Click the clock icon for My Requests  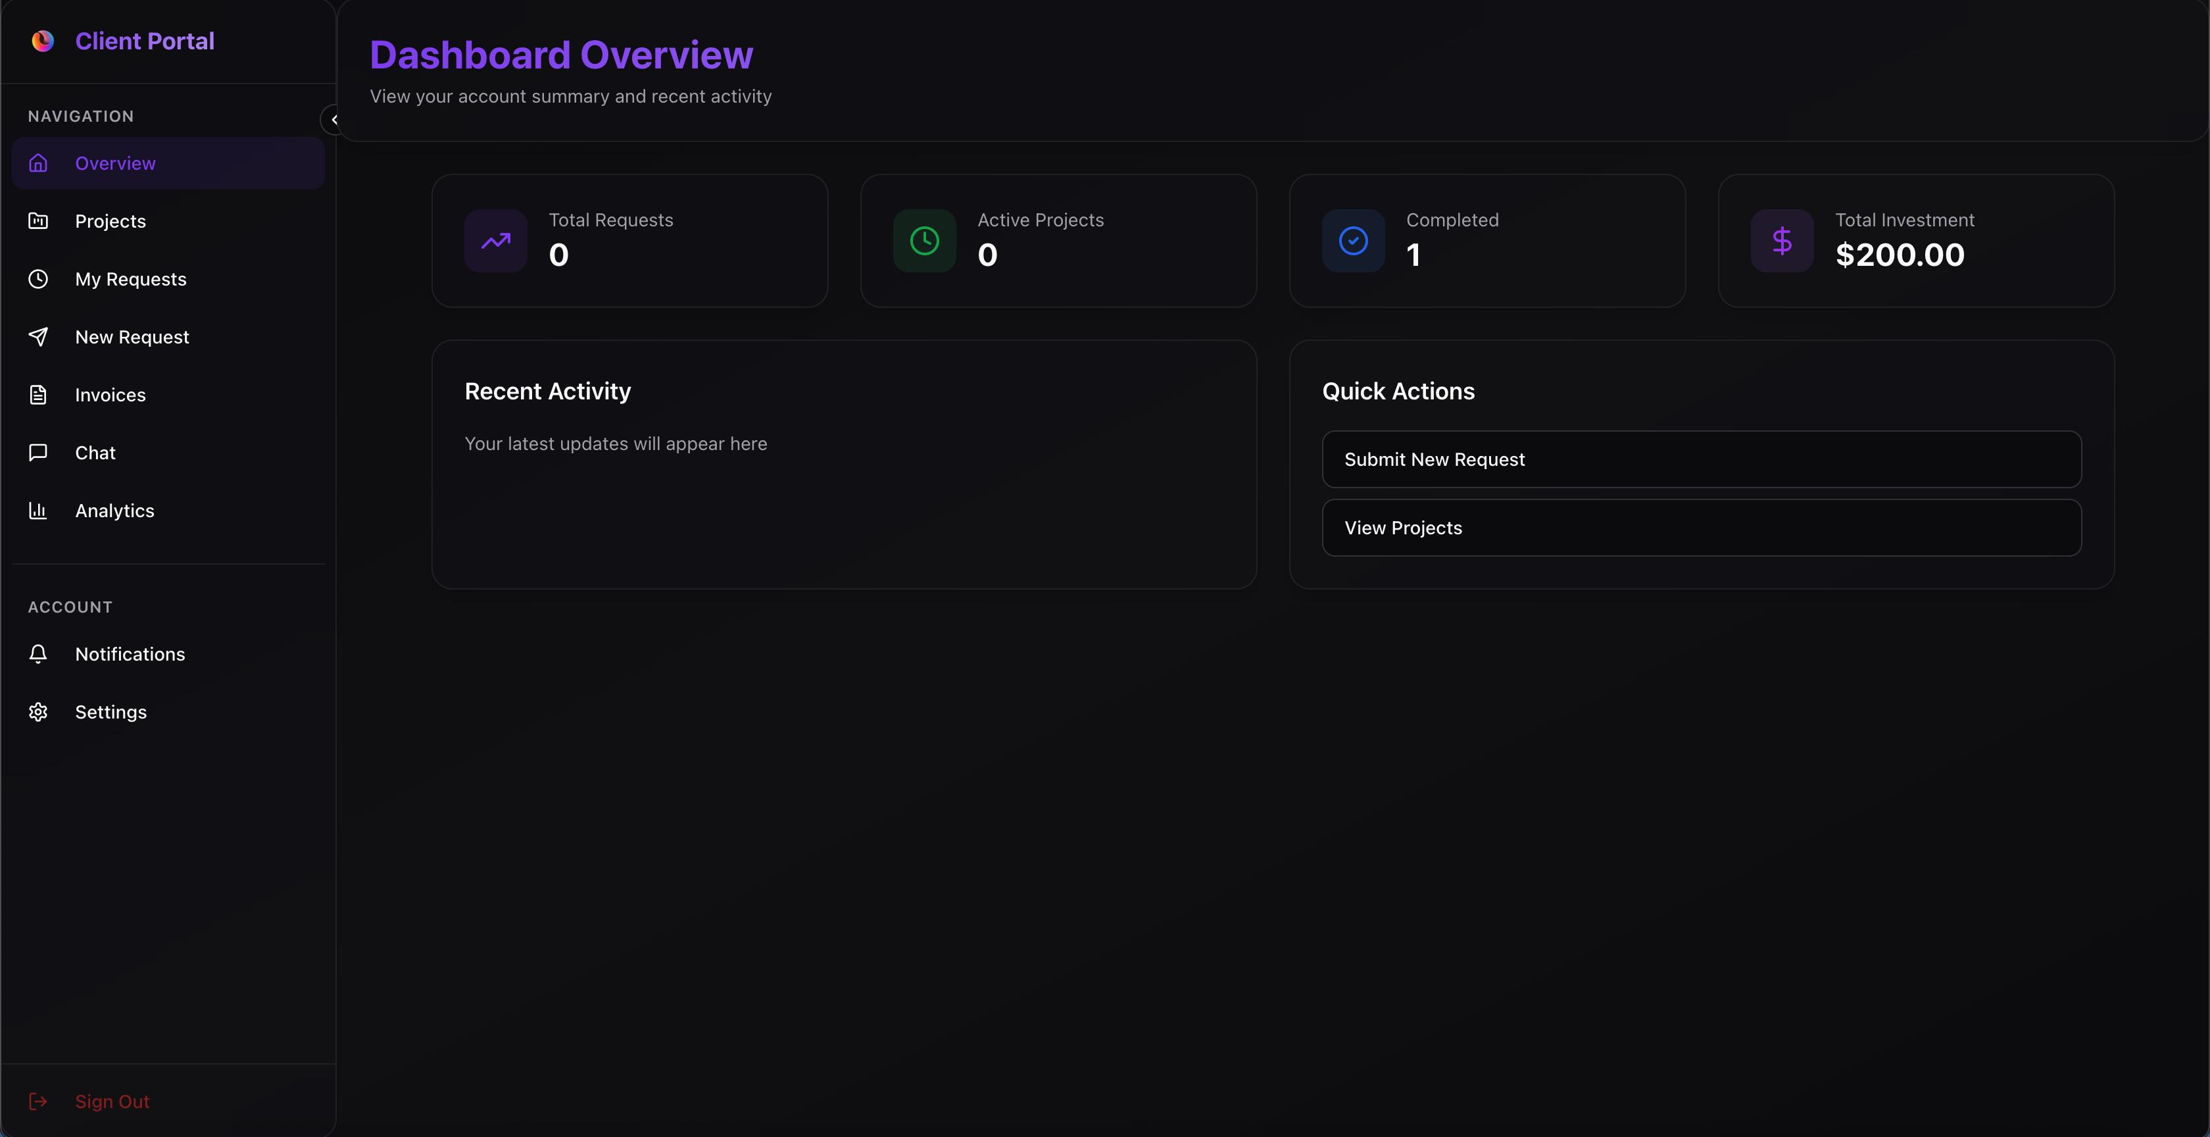coord(39,278)
